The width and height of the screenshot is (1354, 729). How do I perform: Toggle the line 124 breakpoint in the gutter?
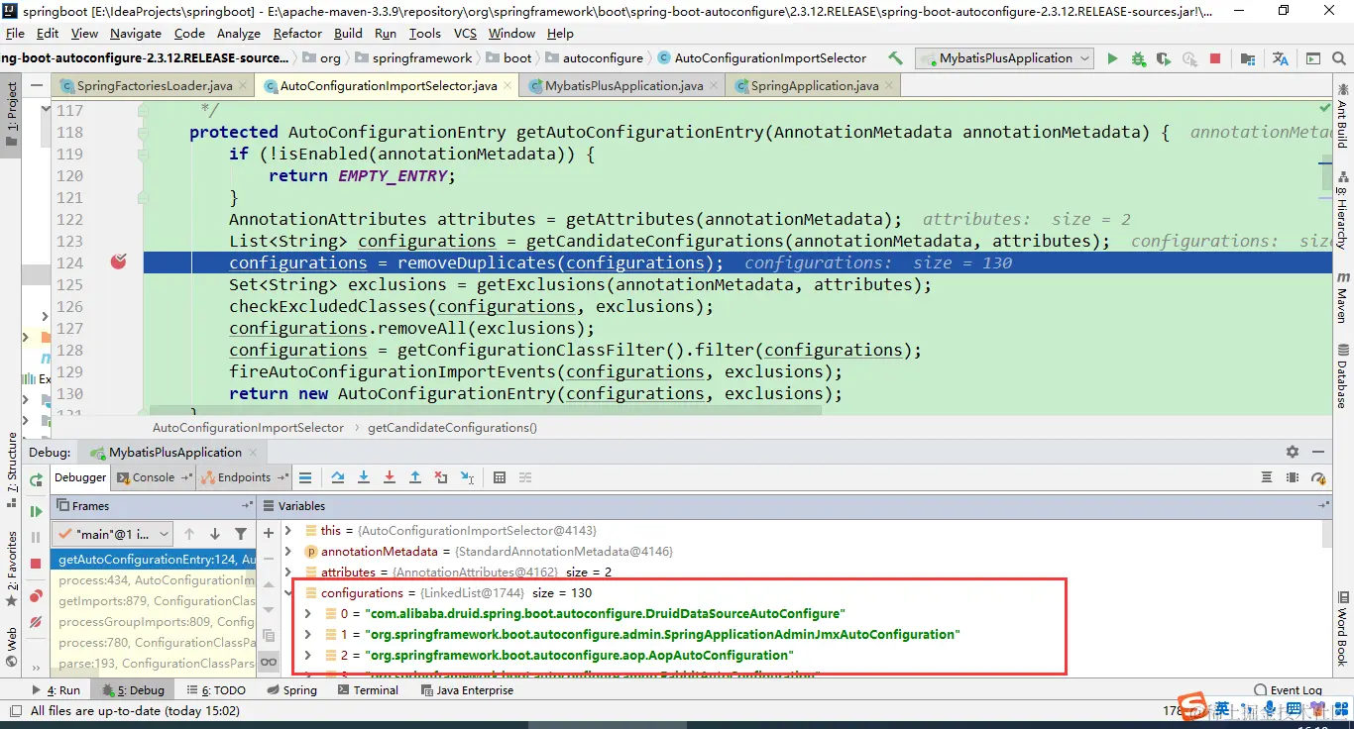119,262
